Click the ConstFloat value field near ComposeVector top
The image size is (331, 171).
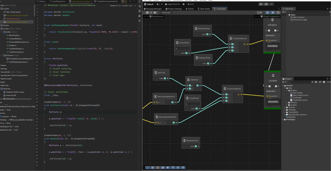click(182, 48)
